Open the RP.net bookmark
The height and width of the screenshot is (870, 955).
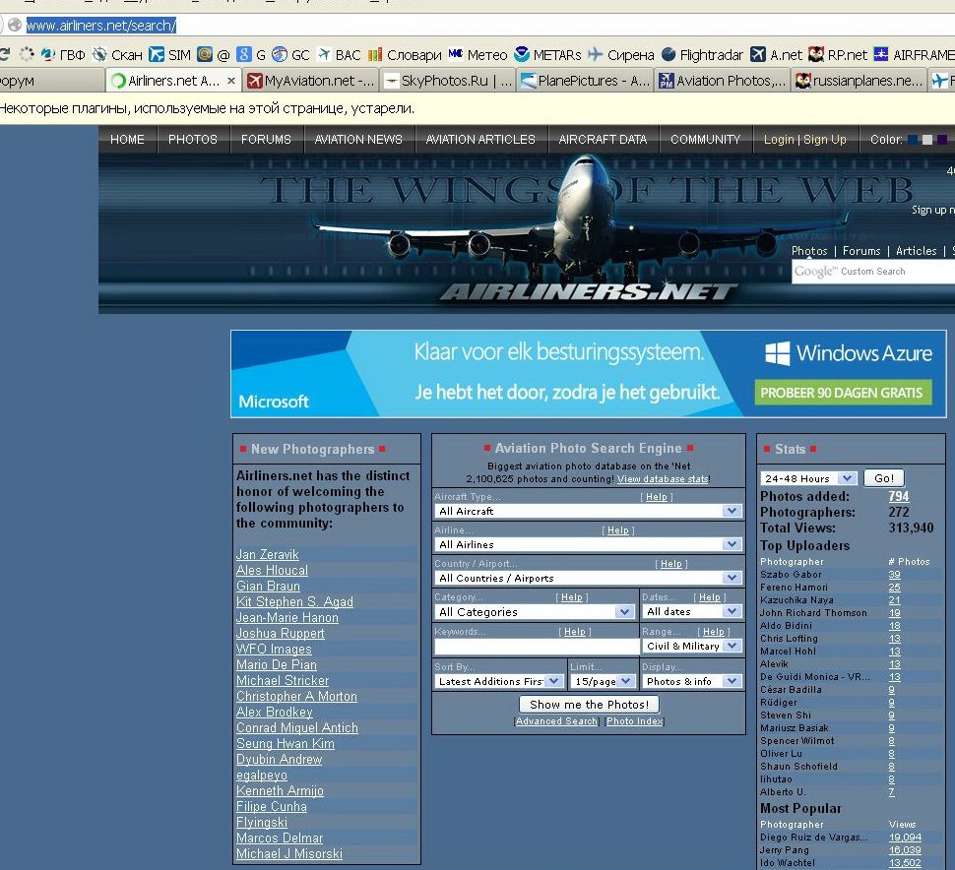click(838, 55)
